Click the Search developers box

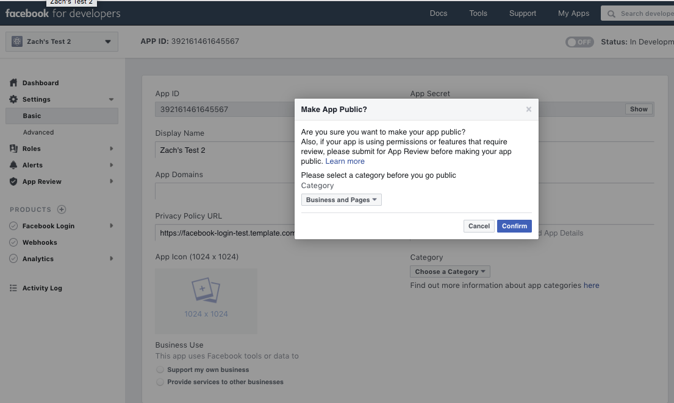tap(637, 14)
